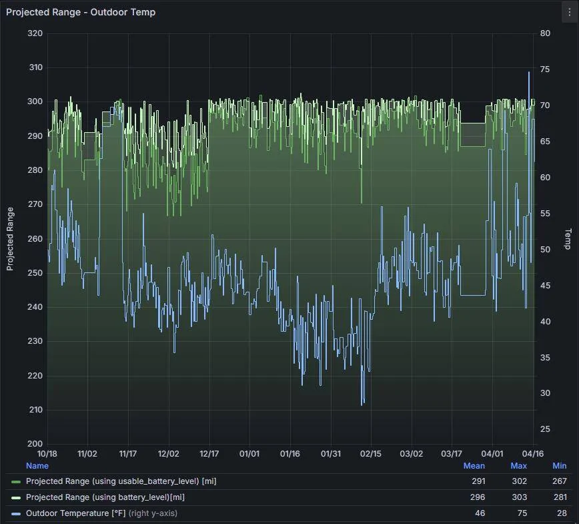Click the 12/02 x-axis date label
The width and height of the screenshot is (579, 524).
(168, 453)
